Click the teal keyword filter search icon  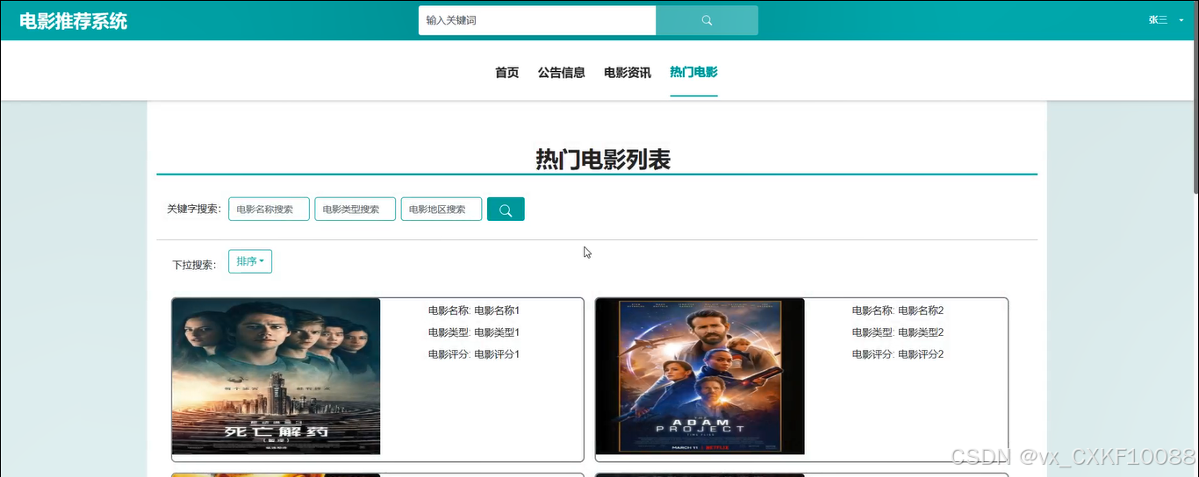(x=506, y=210)
